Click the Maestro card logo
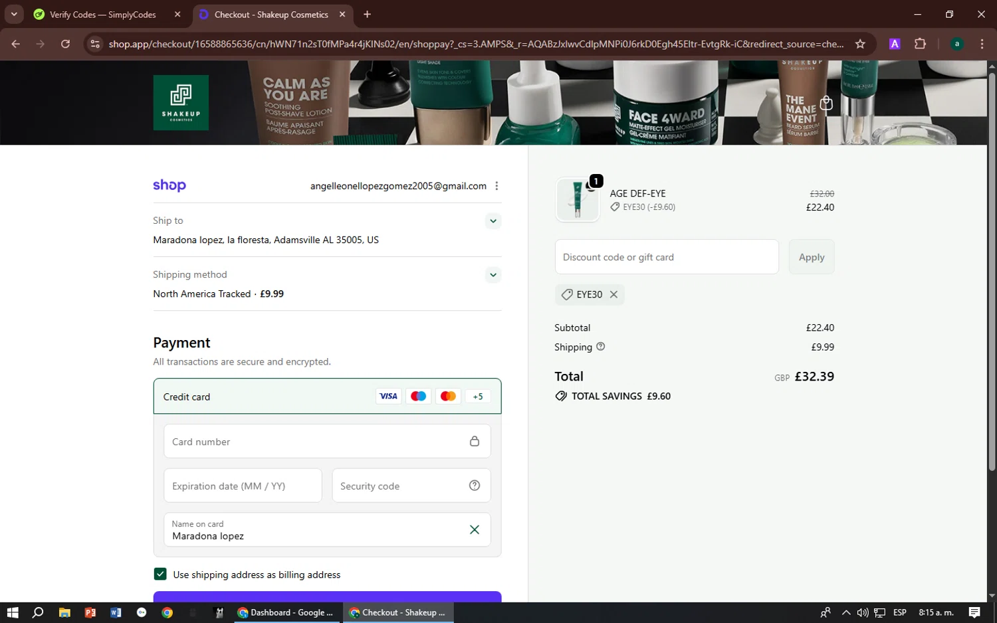The width and height of the screenshot is (997, 623). point(418,397)
